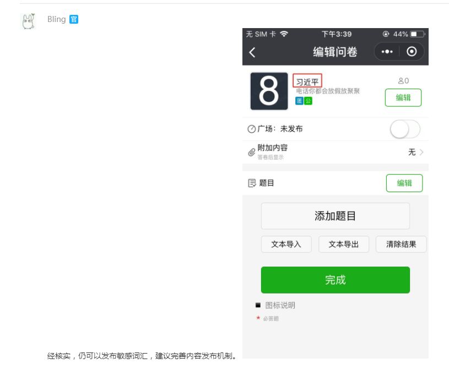Click 编辑 button next to 题目
The width and height of the screenshot is (449, 369).
point(404,183)
